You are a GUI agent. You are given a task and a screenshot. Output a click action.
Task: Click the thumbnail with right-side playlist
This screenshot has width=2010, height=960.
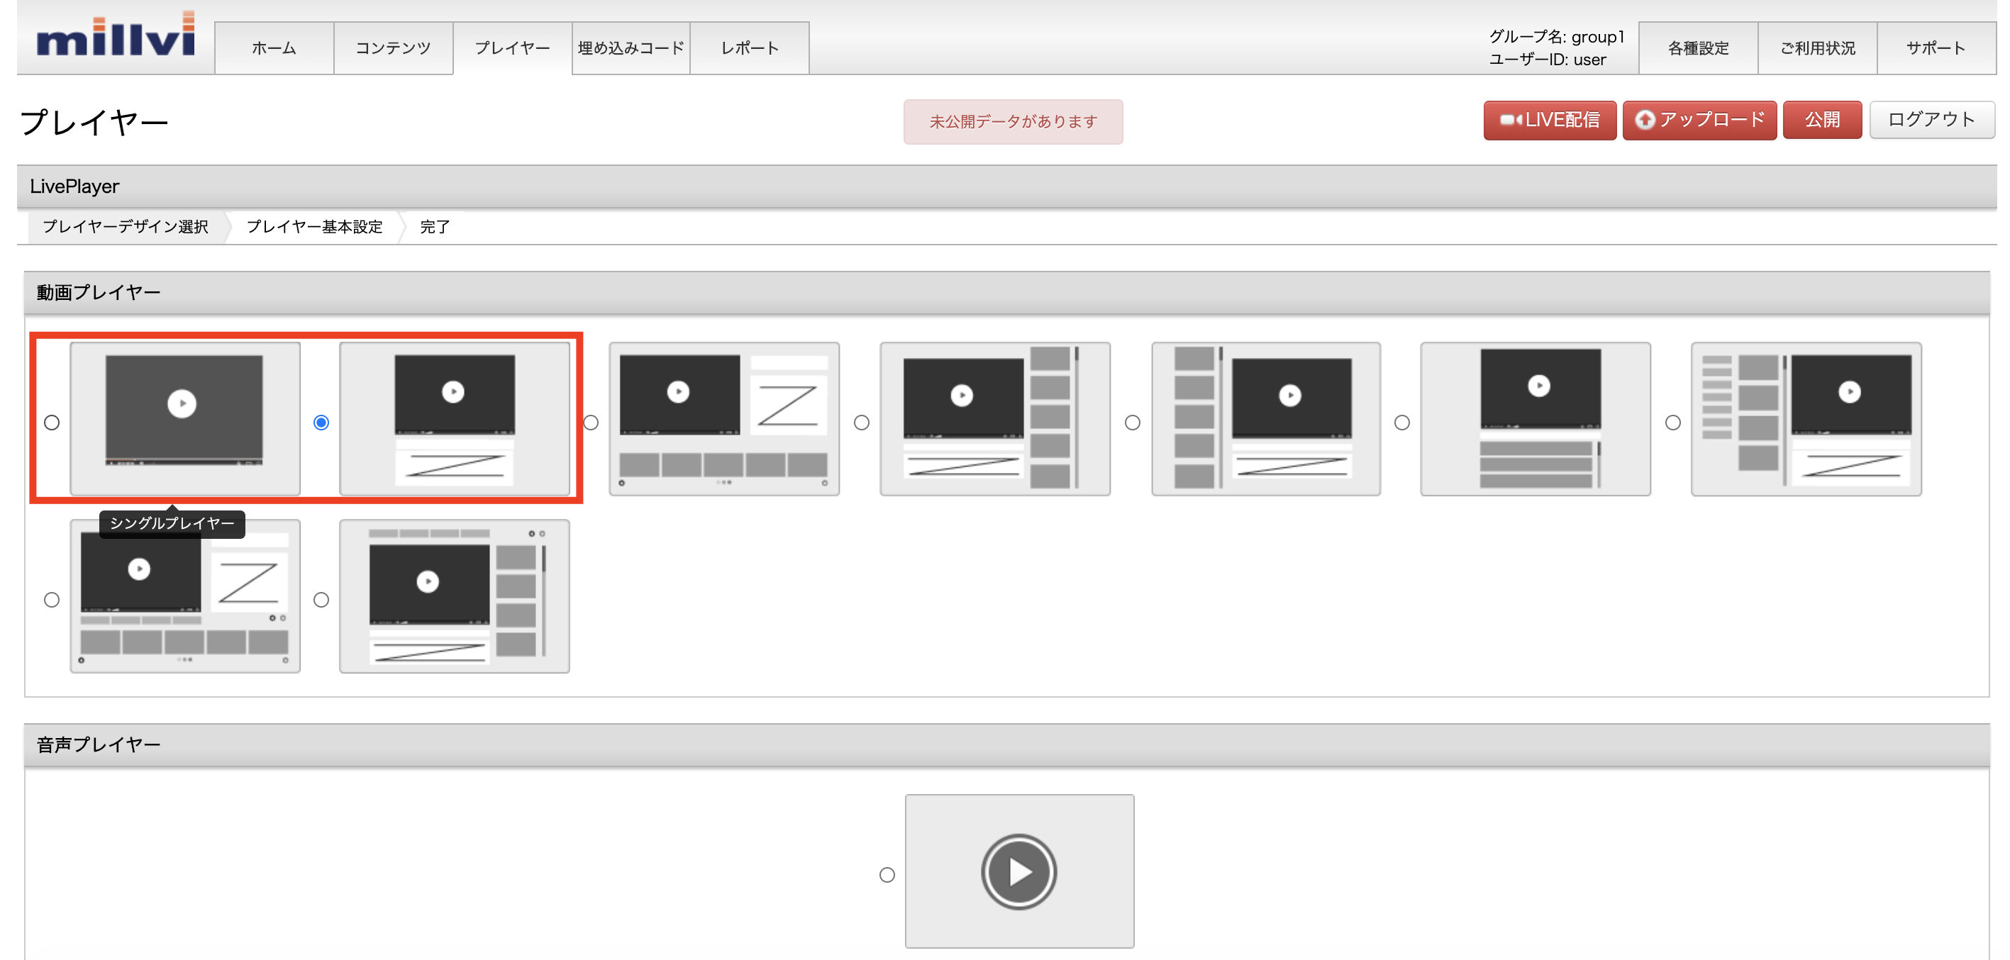click(x=995, y=419)
